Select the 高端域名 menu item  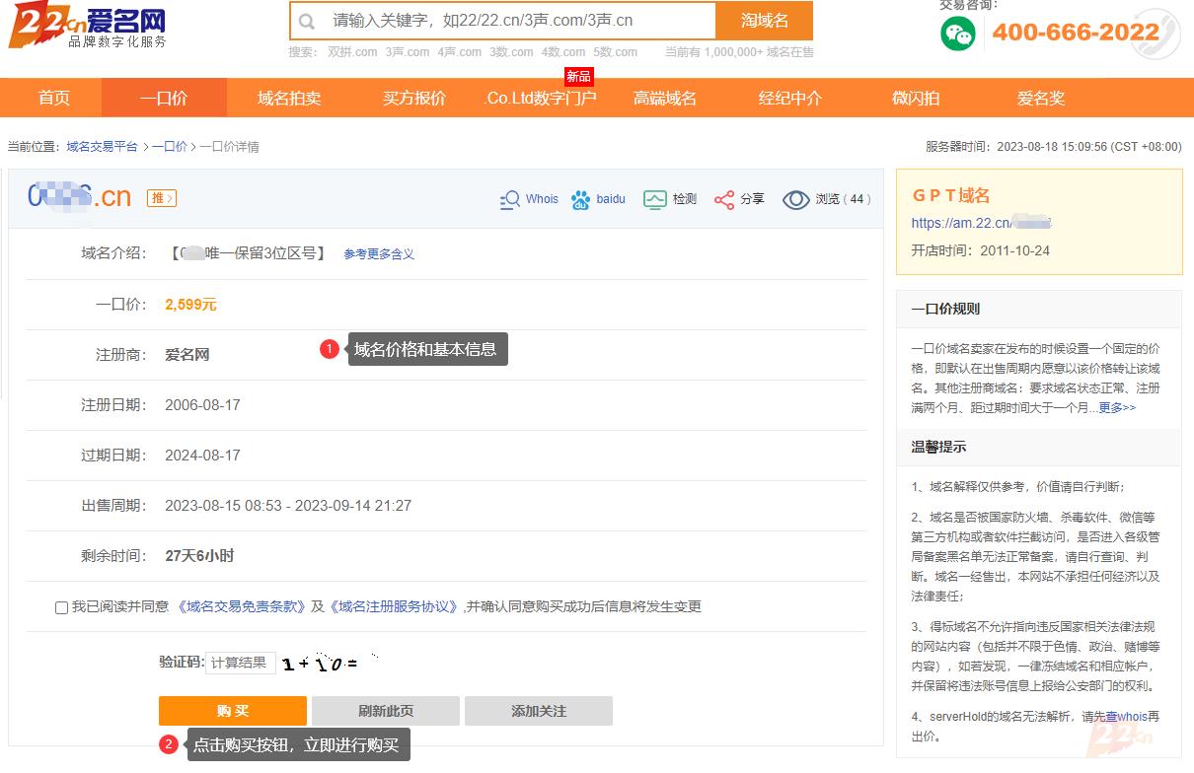coord(665,98)
